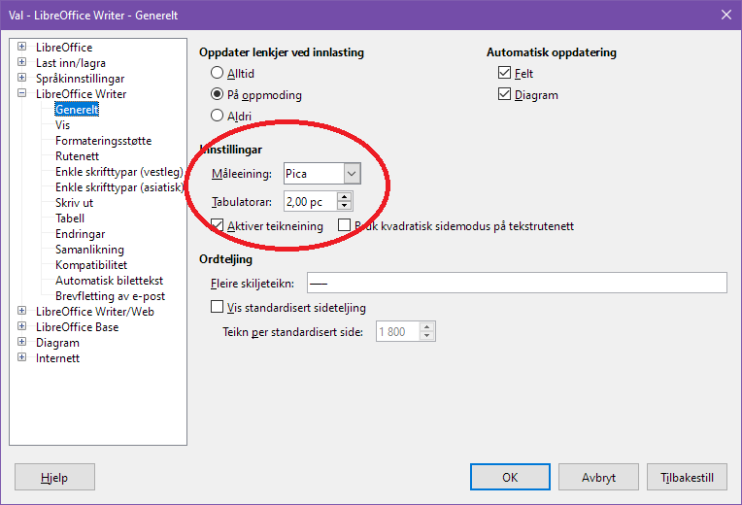
Task: Select LibreOffice Base tree label
Action: tap(77, 327)
